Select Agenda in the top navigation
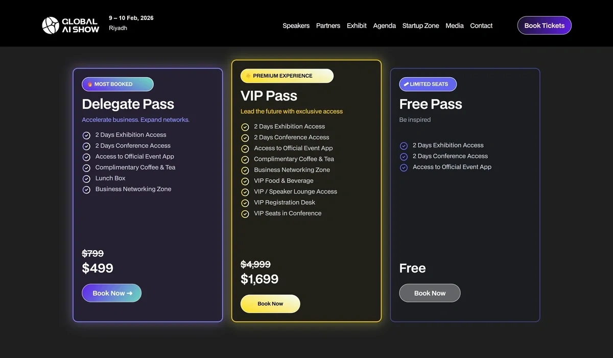 point(384,26)
